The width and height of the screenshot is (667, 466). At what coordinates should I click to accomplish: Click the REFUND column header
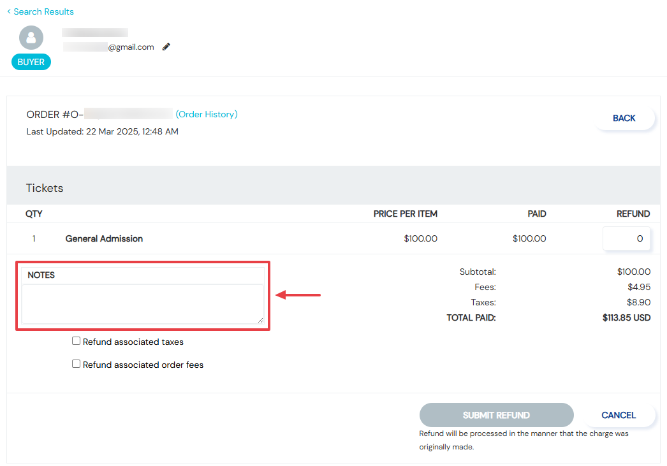click(x=633, y=214)
